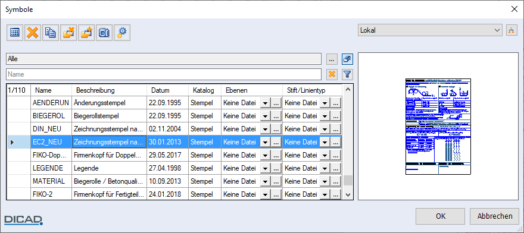
Task: Toggle the cascade windows icon beside Alle
Action: 348,59
